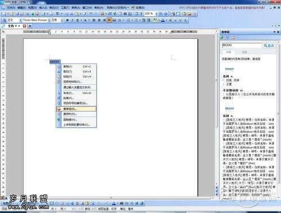Choose 剪切(T) in the context menu
Image resolution: width=281 pixels, height=213 pixels.
coord(76,71)
